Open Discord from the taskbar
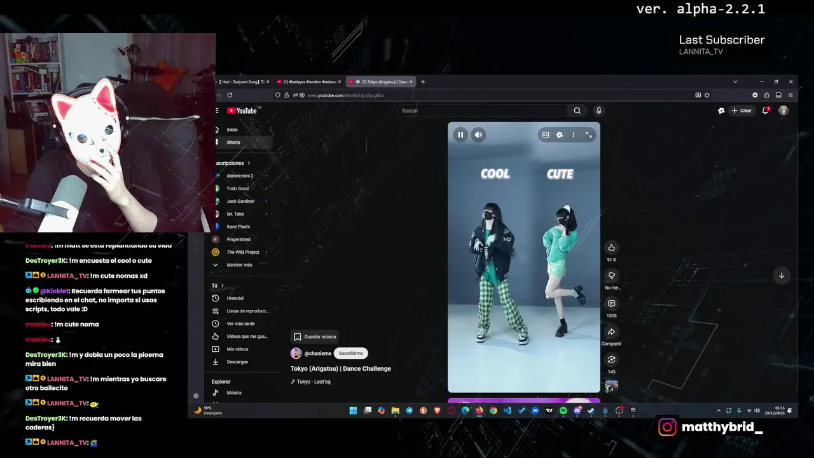 coord(577,411)
